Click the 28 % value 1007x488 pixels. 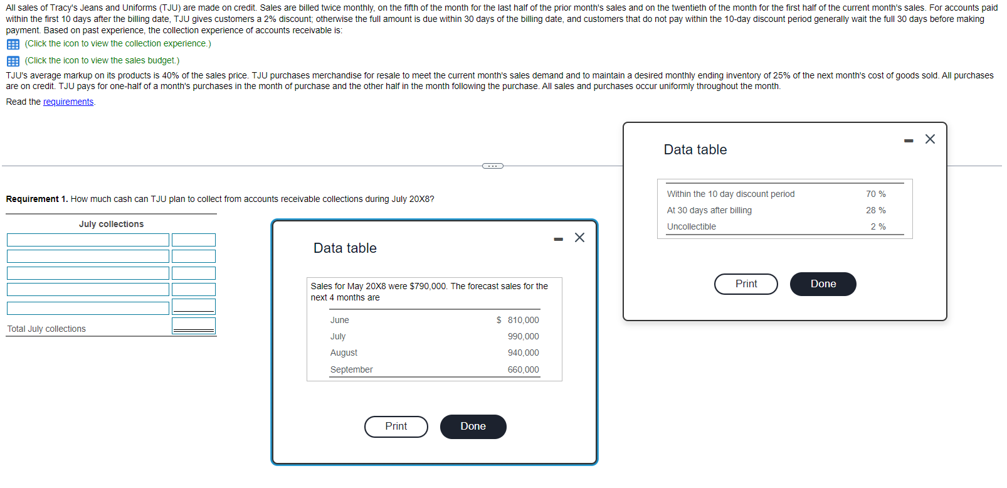tap(876, 210)
